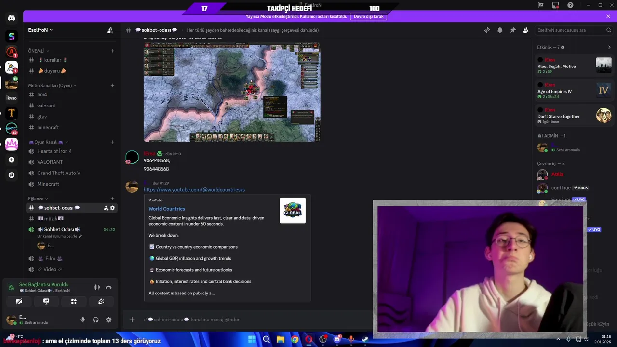This screenshot has height=347, width=617.
Task: Open the duyuru channel
Action: [71, 71]
